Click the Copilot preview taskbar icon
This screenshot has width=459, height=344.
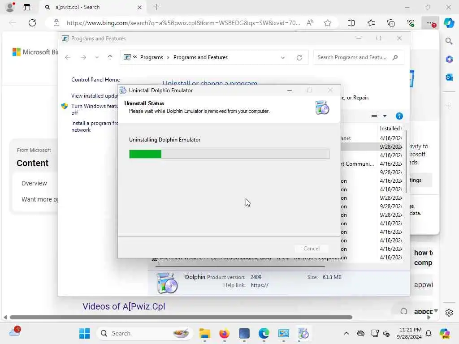(x=445, y=333)
